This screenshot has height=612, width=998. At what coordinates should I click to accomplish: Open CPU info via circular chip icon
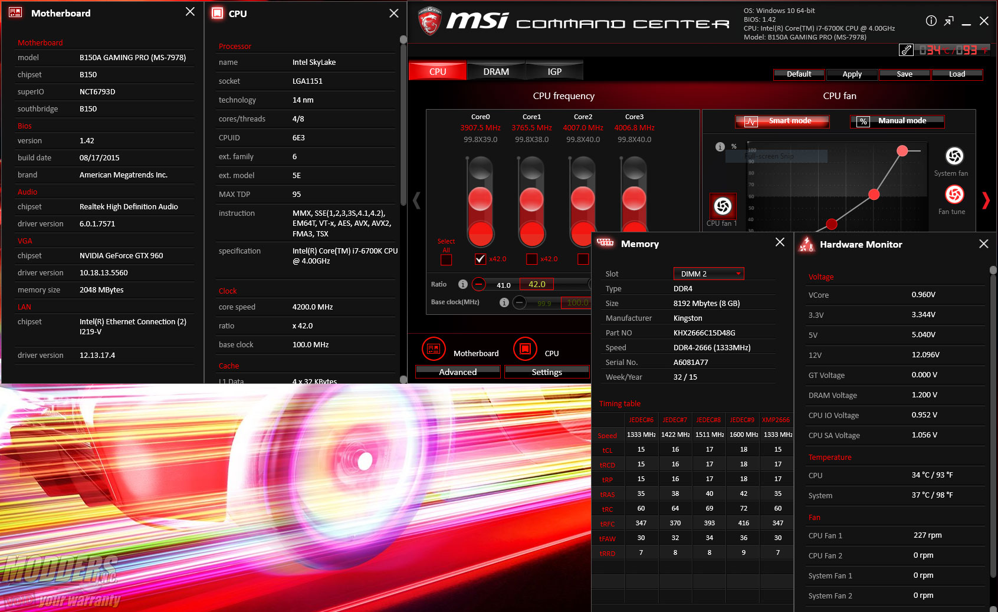[x=525, y=349]
